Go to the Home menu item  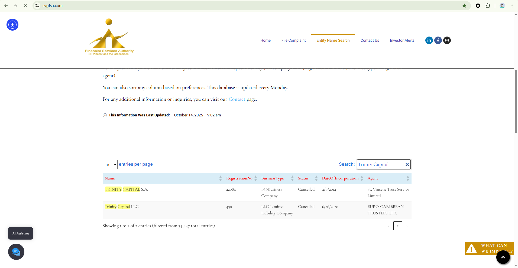[266, 40]
